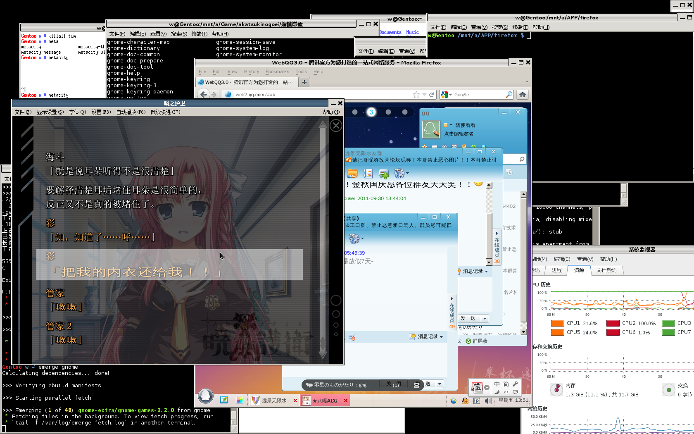The height and width of the screenshot is (434, 694).
Task: Close the 远景无限水 taskbar item with red X
Action: coord(295,401)
